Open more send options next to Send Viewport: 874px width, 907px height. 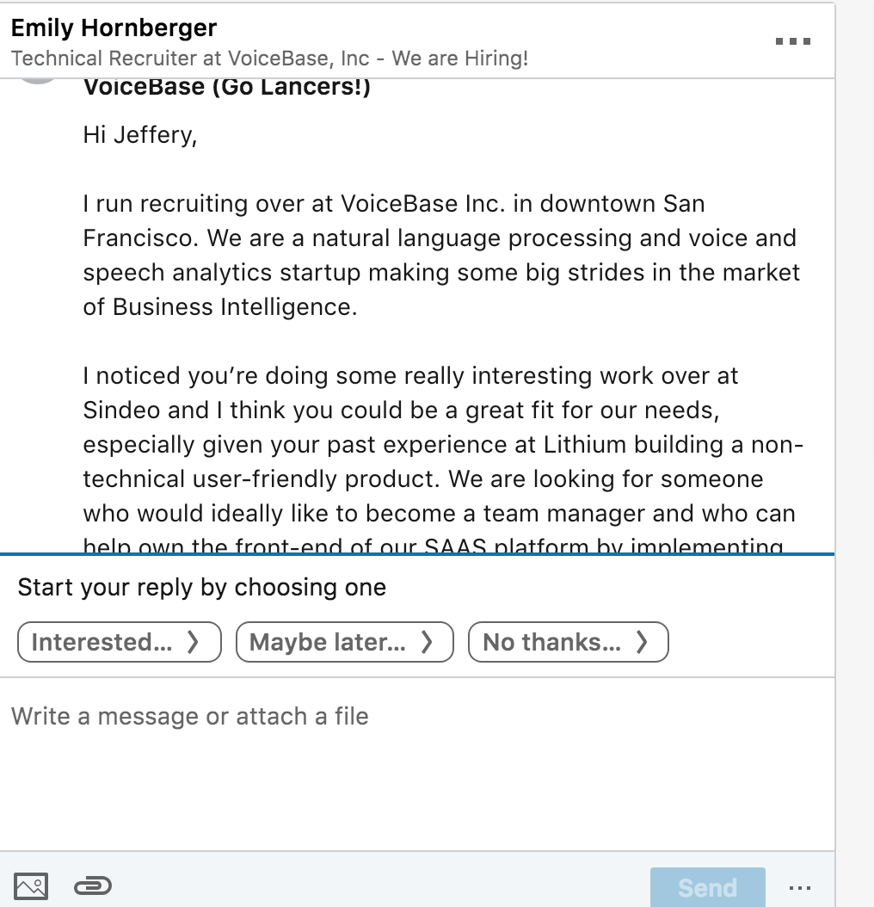tap(799, 887)
